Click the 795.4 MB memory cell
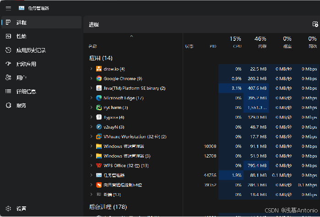Screen dimensions: 320x217 (256, 166)
